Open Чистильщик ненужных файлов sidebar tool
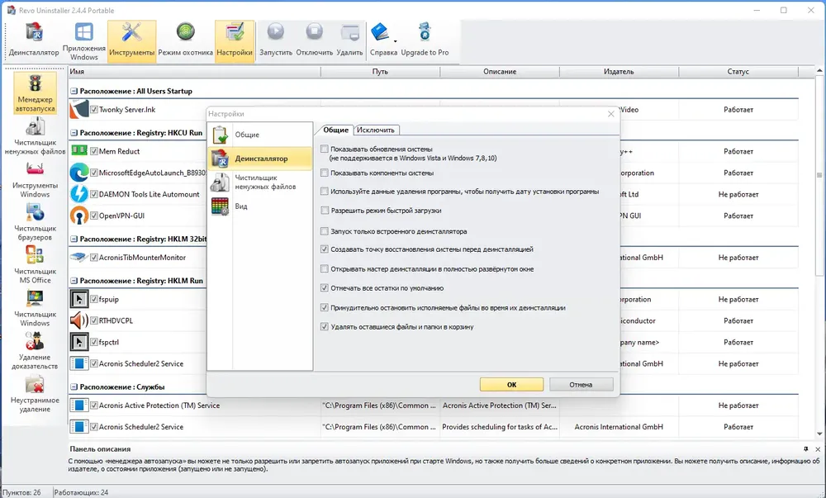This screenshot has width=826, height=498. tap(35, 137)
